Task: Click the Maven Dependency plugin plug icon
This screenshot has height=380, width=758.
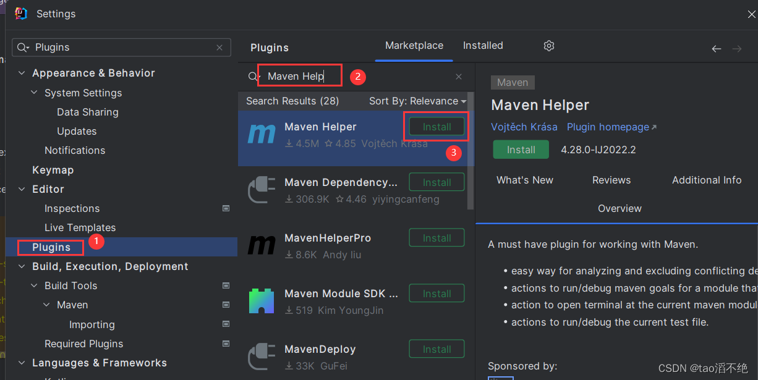Action: pos(261,190)
